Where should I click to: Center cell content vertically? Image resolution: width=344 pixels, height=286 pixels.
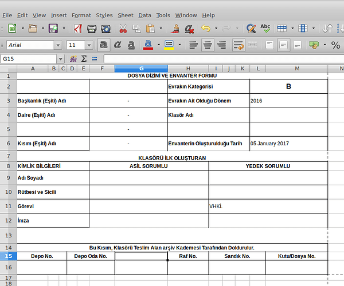point(283,45)
